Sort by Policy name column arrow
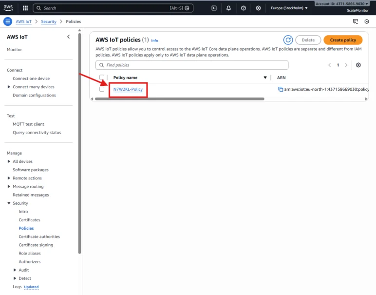 [x=265, y=78]
